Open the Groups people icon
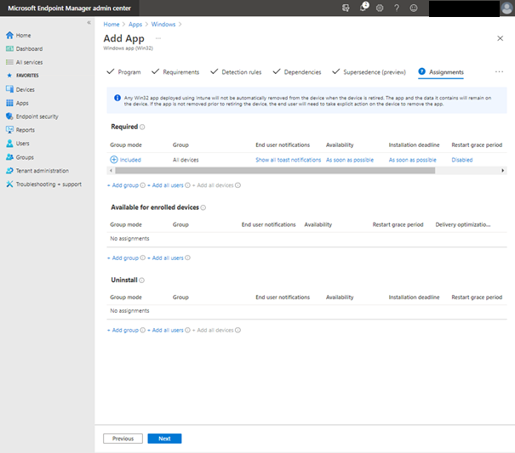Screen dimensions: 515x453 (x=9, y=157)
